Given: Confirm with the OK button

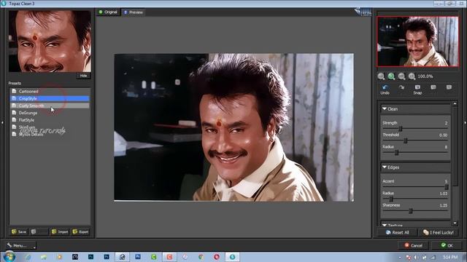Looking at the screenshot, I should [x=447, y=245].
